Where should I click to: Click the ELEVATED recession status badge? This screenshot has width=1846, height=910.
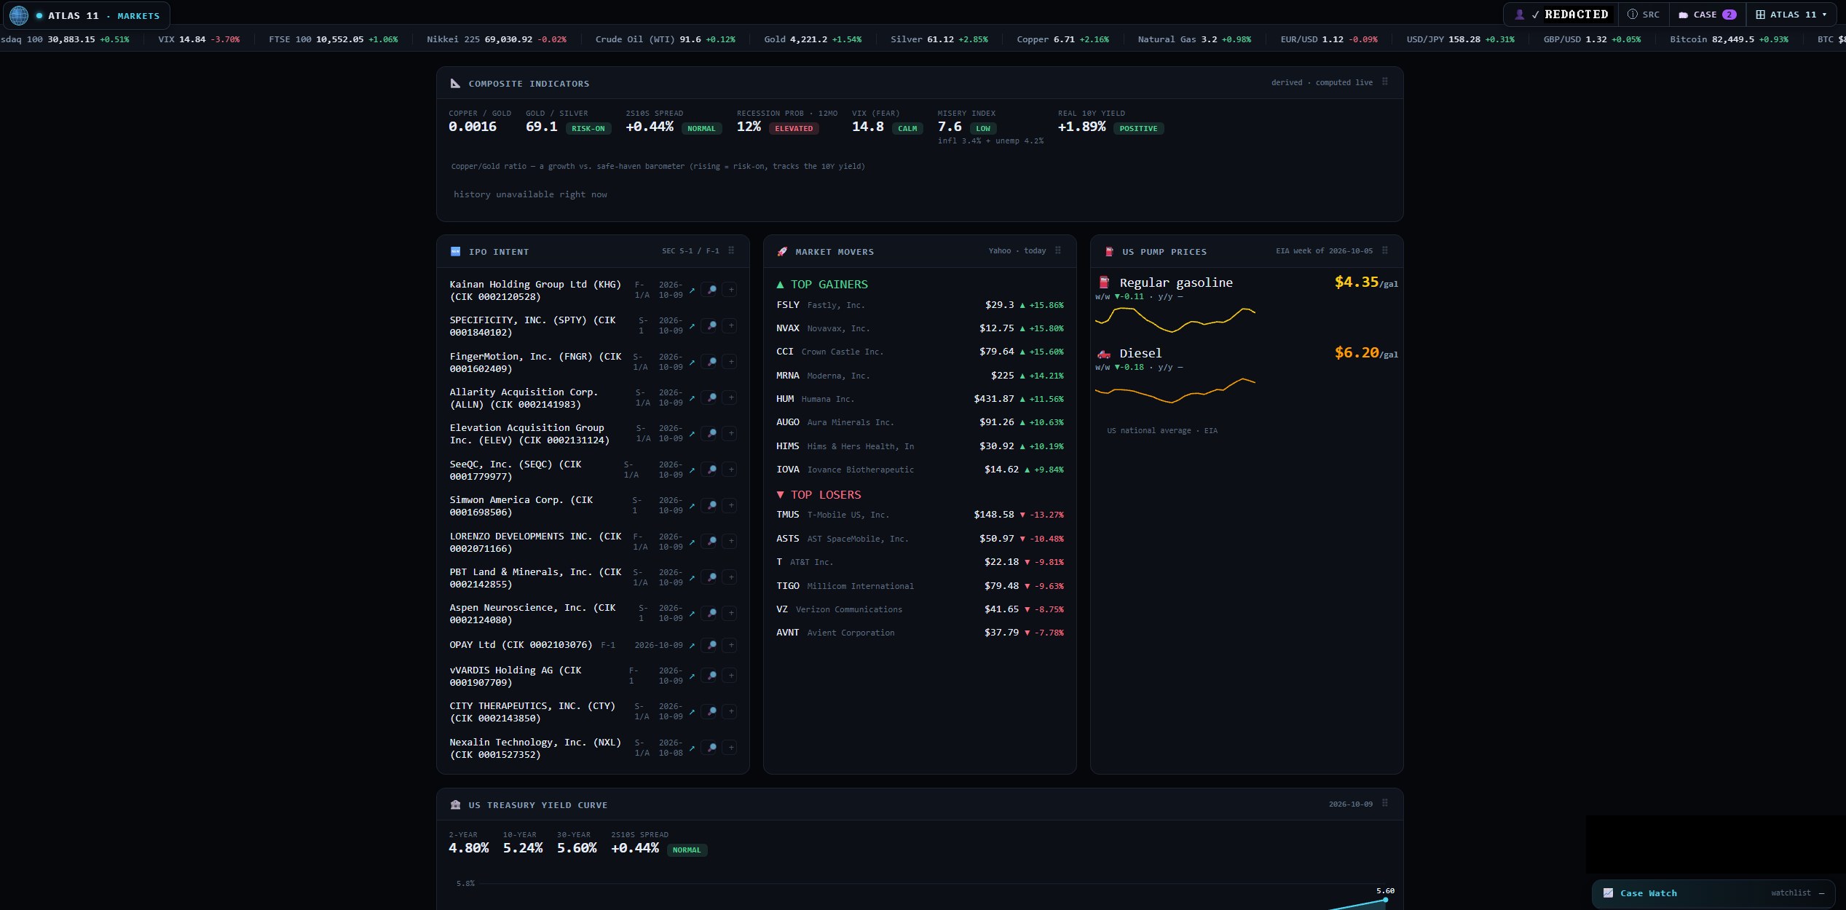click(x=793, y=129)
